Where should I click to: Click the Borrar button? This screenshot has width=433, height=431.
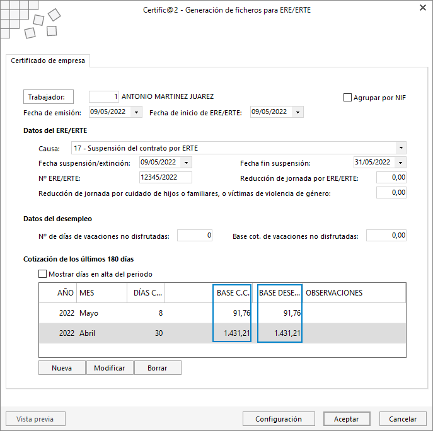point(158,368)
